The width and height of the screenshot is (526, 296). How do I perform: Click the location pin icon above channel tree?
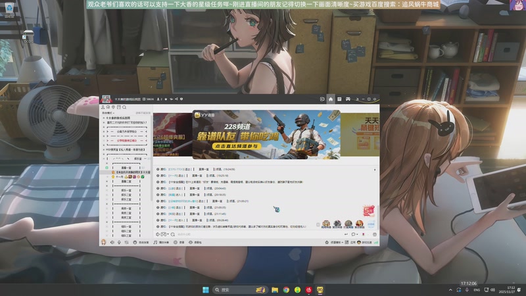(113, 107)
